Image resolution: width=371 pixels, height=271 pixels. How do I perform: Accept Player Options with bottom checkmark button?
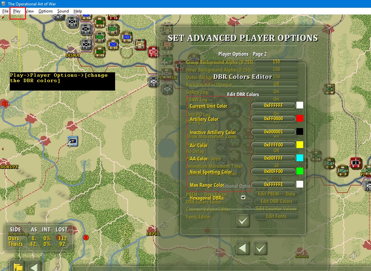coord(260,248)
